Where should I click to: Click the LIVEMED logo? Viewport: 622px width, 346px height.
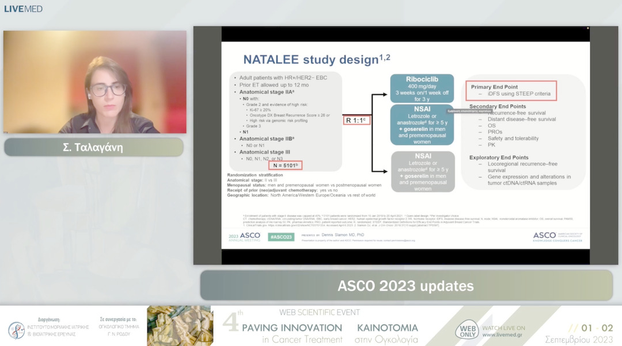pyautogui.click(x=23, y=9)
